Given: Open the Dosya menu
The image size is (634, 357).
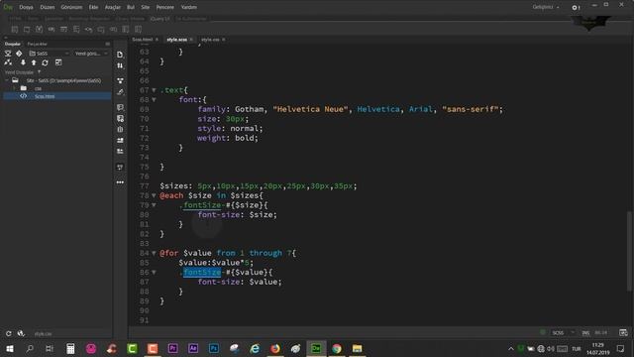Looking at the screenshot, I should pos(27,7).
